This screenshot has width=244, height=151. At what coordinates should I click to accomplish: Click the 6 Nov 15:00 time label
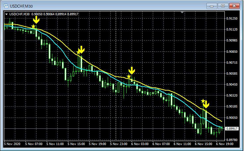(203, 144)
